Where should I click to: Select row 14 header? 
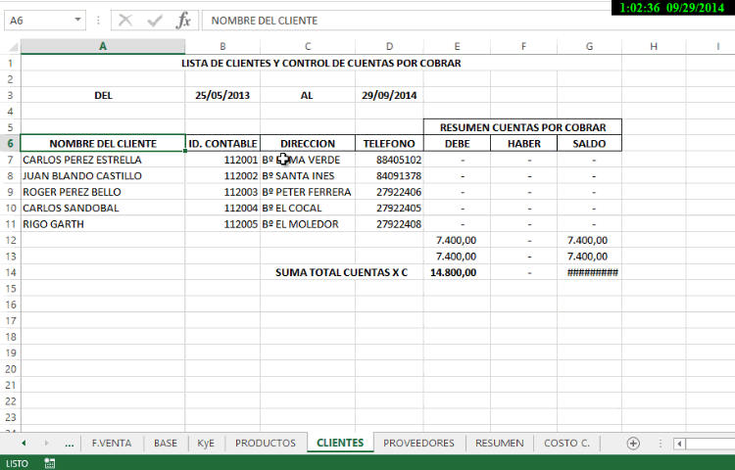11,272
